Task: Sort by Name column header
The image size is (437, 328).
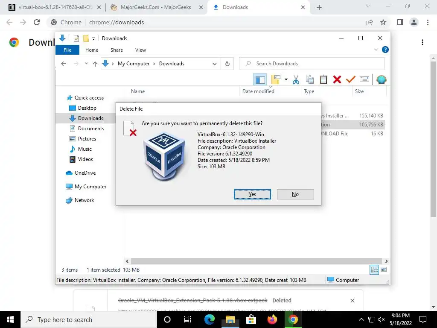Action: click(x=138, y=91)
